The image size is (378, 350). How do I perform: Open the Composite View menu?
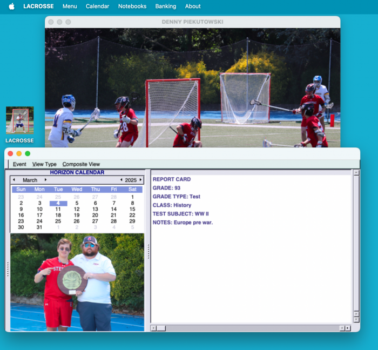(81, 164)
